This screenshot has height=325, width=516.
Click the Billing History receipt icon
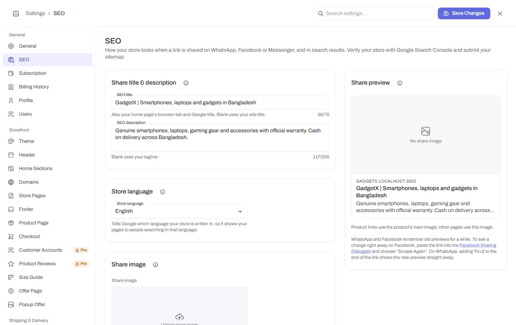[11, 87]
